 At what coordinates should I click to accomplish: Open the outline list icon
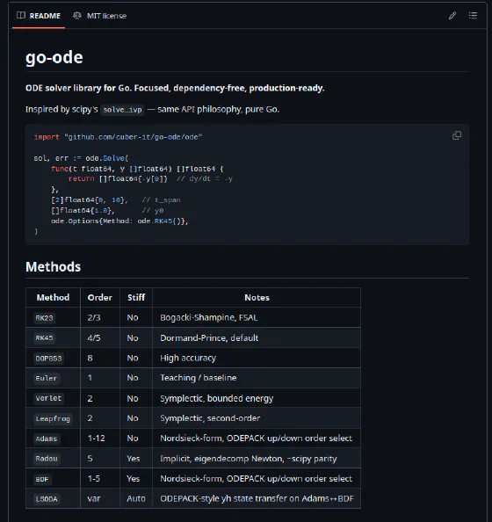473,16
